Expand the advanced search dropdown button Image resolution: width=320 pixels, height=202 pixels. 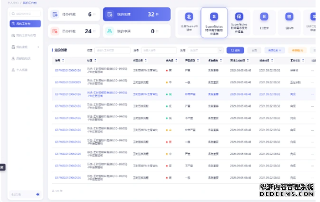click(x=275, y=50)
